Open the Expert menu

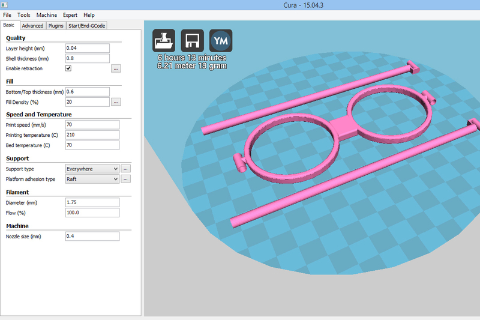[70, 15]
